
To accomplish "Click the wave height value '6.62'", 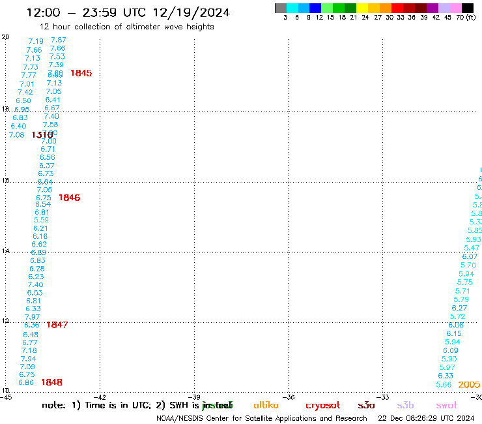I will [x=39, y=244].
